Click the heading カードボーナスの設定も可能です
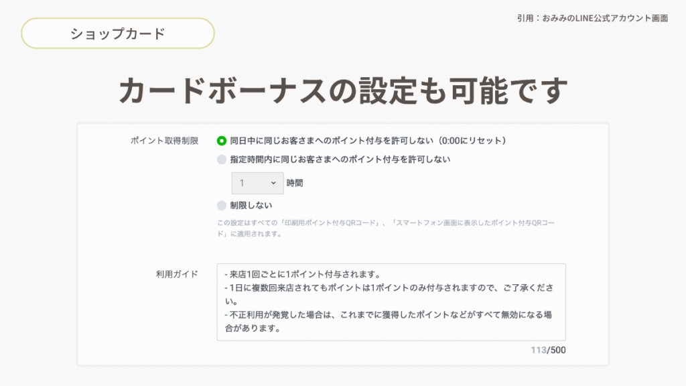This screenshot has width=686, height=386. point(343,90)
